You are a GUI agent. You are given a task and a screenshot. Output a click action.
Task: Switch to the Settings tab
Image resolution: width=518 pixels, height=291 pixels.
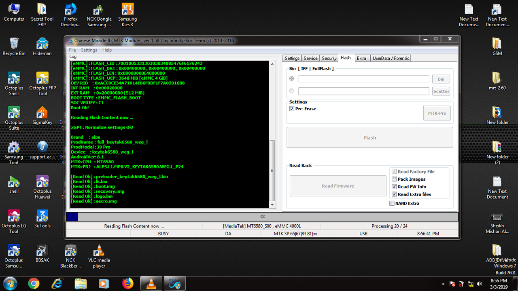coord(292,58)
